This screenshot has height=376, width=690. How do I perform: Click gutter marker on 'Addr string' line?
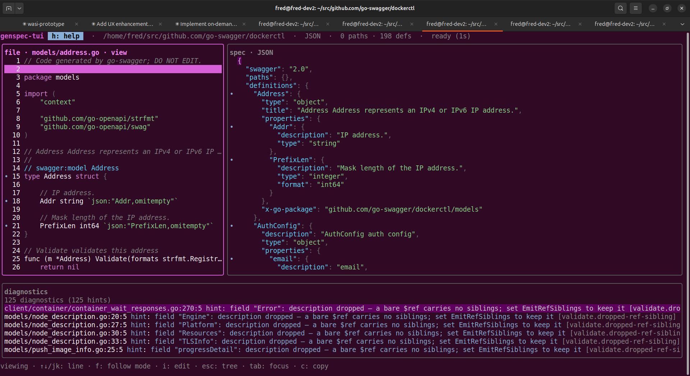pos(6,201)
